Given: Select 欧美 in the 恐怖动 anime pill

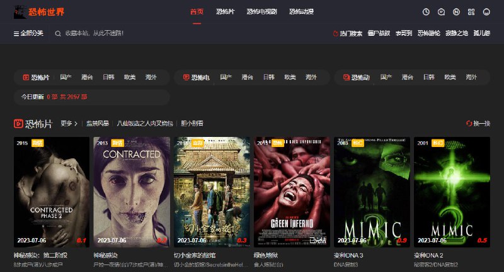Looking at the screenshot, I should point(450,77).
